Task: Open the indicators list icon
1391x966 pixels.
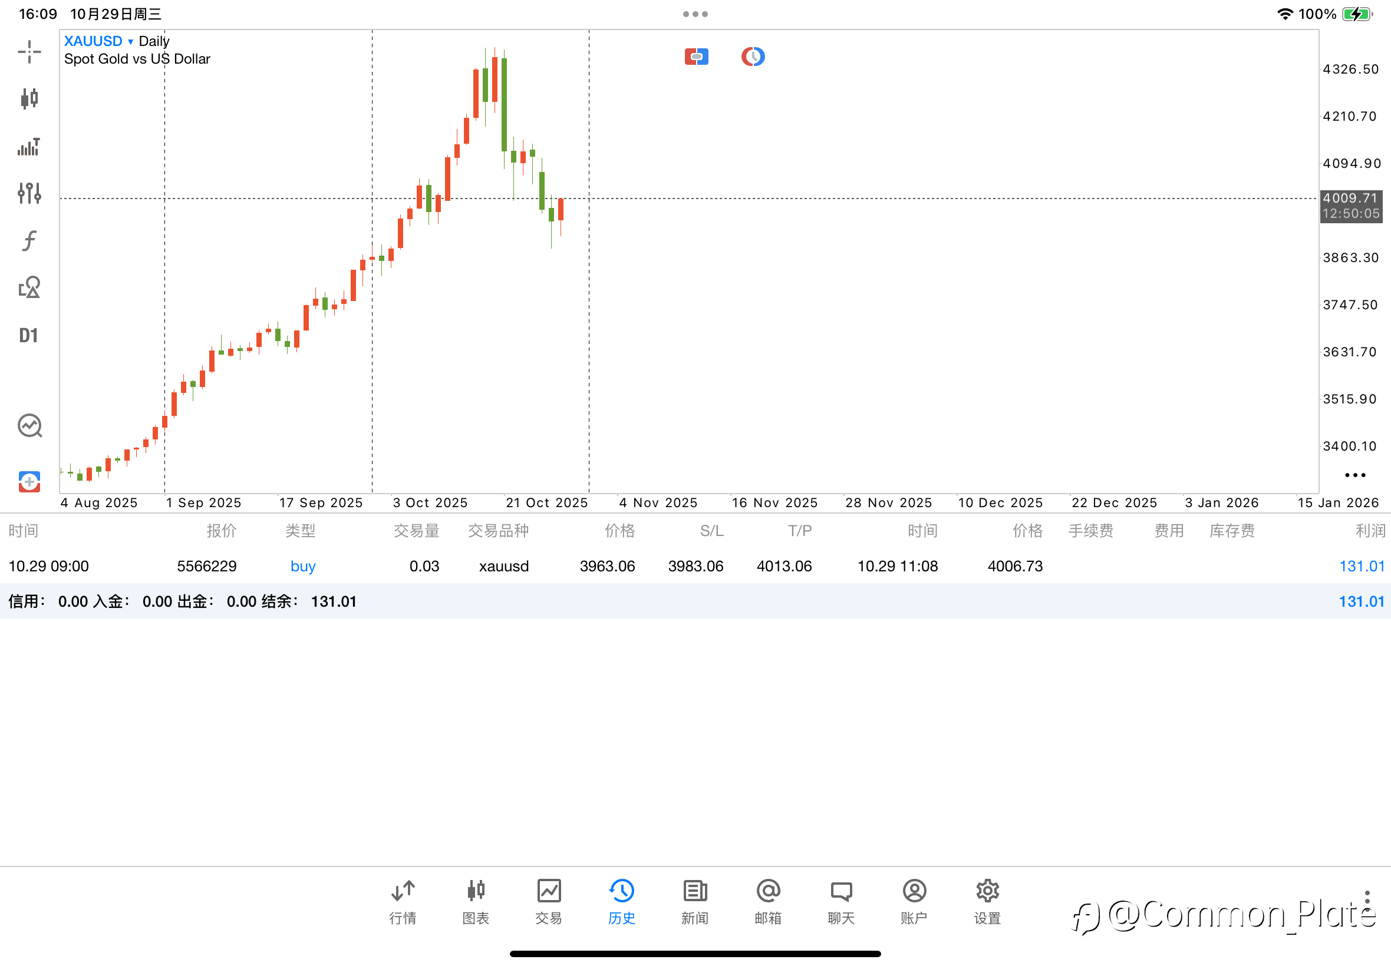Action: click(29, 147)
